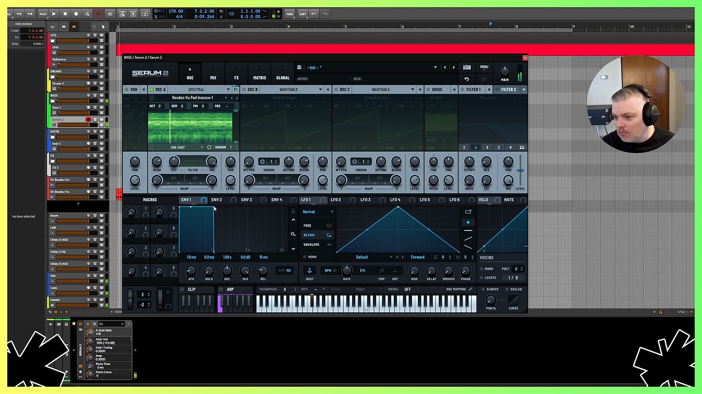Toggle the loop icon in the transport display
Screen dimensions: 702x394
tap(231, 14)
